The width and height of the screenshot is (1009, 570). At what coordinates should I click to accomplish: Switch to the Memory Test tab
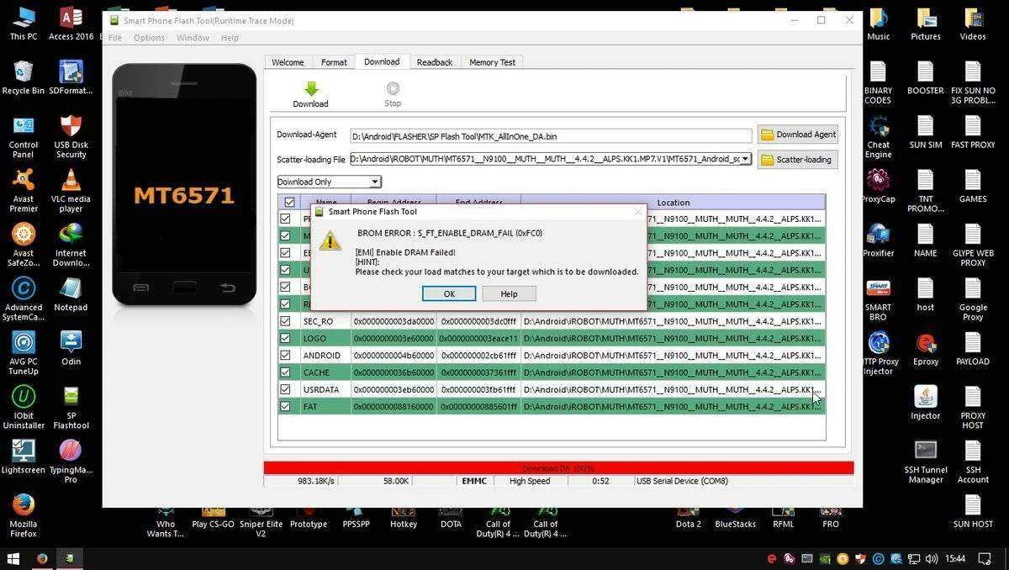(492, 62)
